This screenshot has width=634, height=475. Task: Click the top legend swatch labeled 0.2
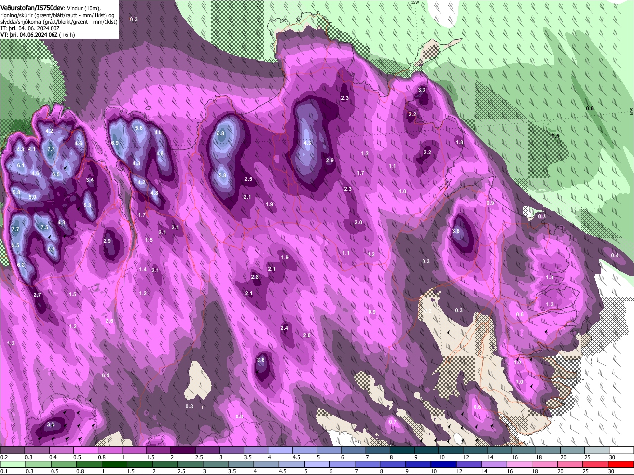[12, 450]
